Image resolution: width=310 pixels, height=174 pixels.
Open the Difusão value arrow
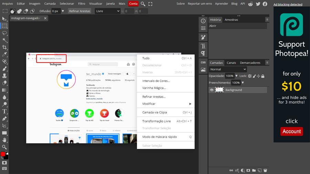(63, 11)
